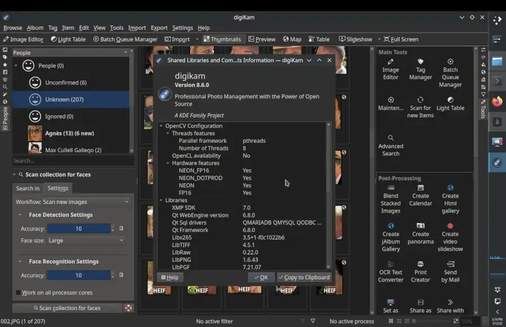
Task: Click the Face Detection Accuracy slider
Action: [79, 229]
